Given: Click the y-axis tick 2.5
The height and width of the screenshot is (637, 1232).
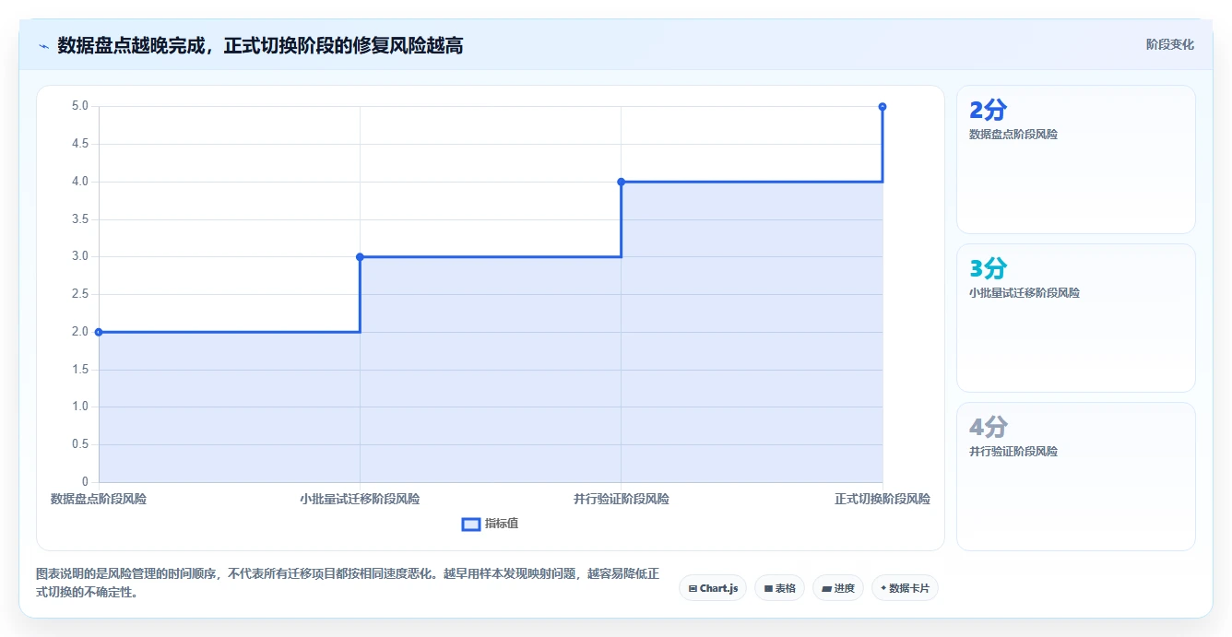Looking at the screenshot, I should tap(79, 294).
